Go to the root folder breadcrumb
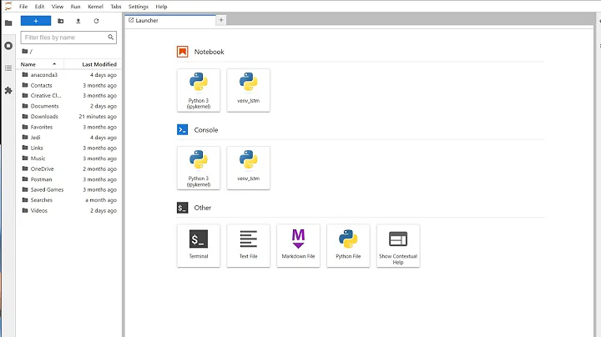Image resolution: width=601 pixels, height=337 pixels. click(x=27, y=52)
